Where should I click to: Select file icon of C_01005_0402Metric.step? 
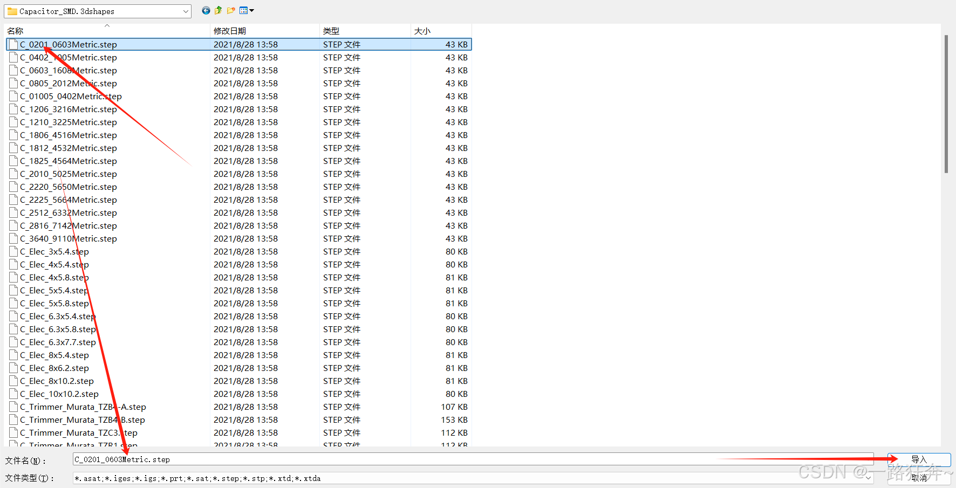click(13, 96)
